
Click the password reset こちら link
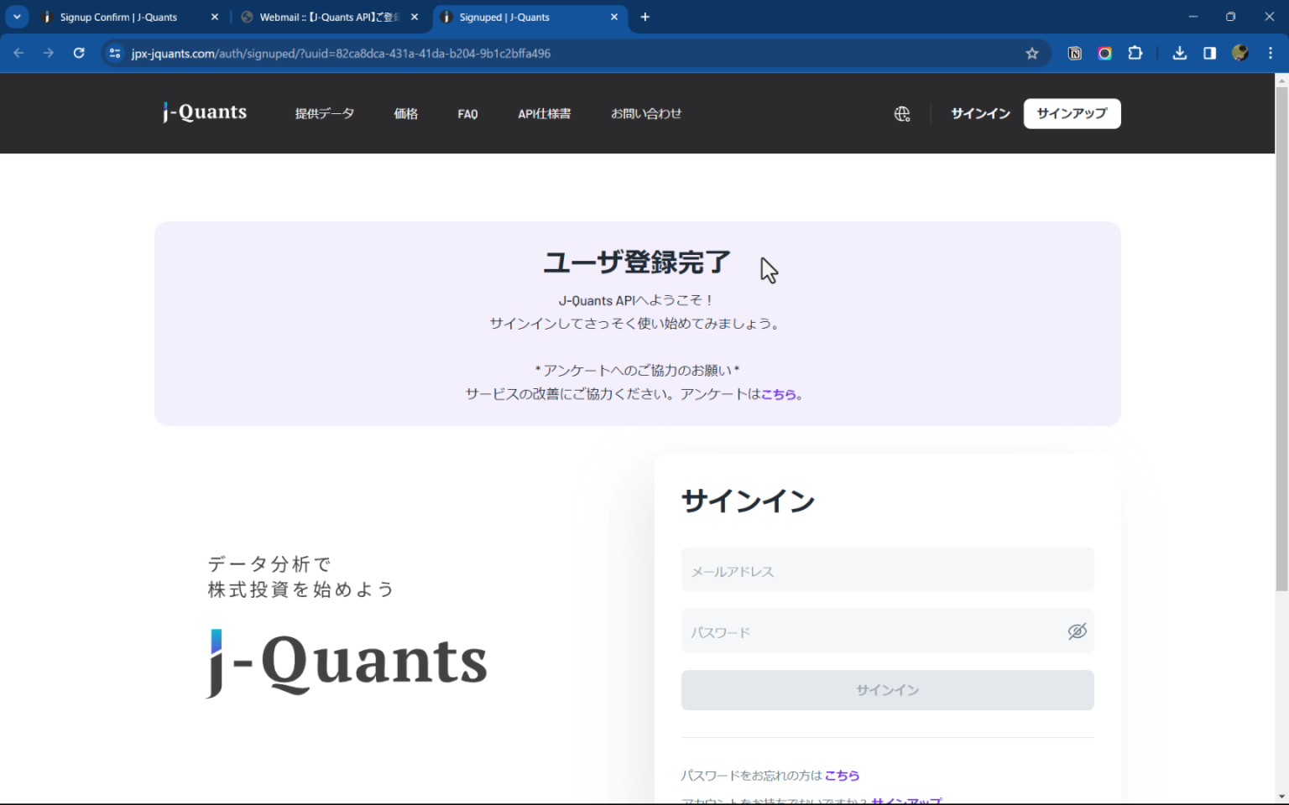[842, 776]
